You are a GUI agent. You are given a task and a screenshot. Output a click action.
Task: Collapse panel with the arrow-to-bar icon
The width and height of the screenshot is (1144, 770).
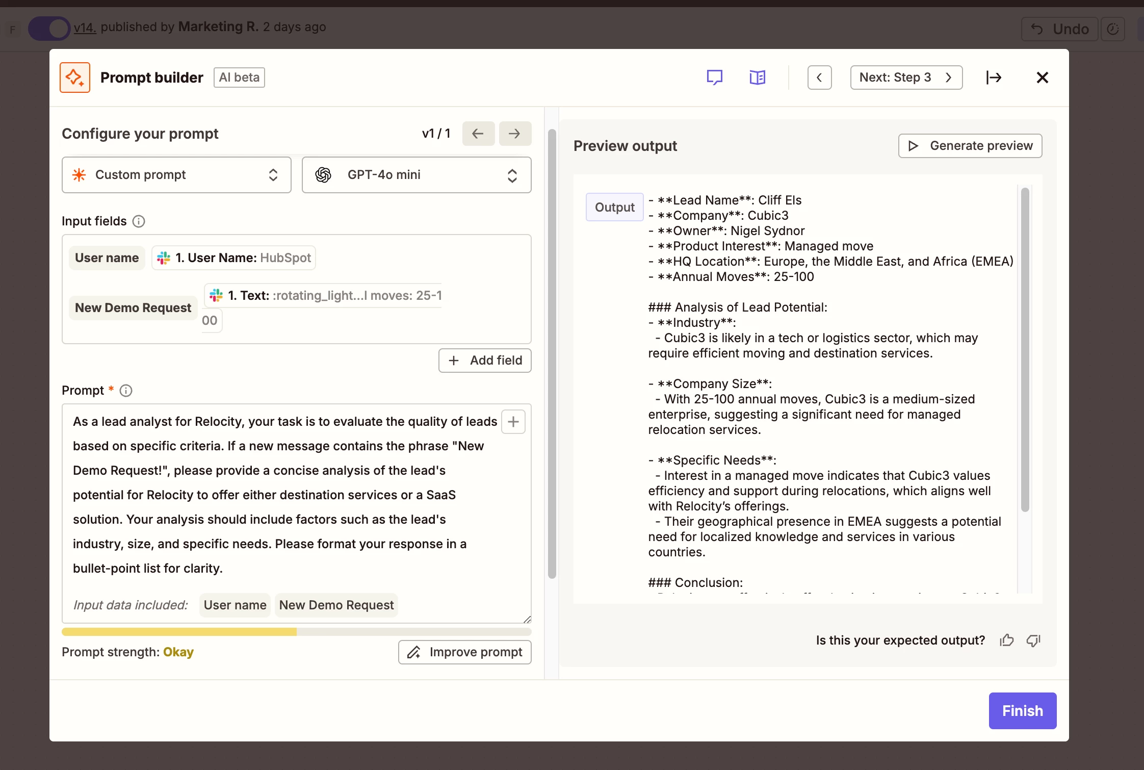click(x=994, y=78)
